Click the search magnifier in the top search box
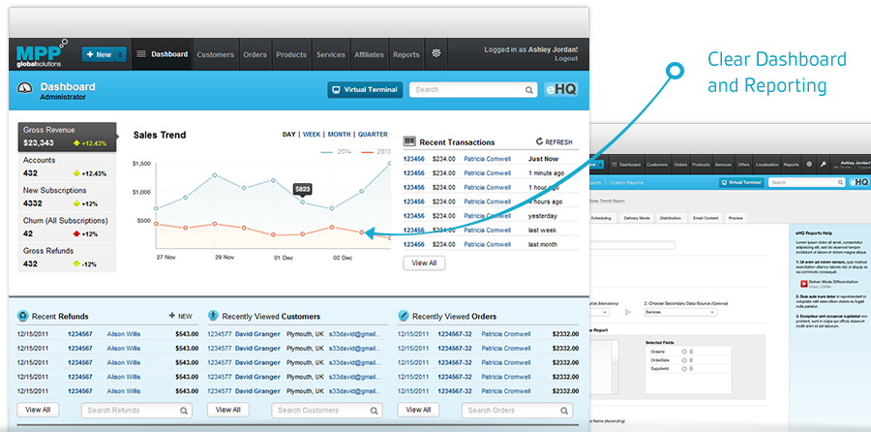 pyautogui.click(x=529, y=90)
